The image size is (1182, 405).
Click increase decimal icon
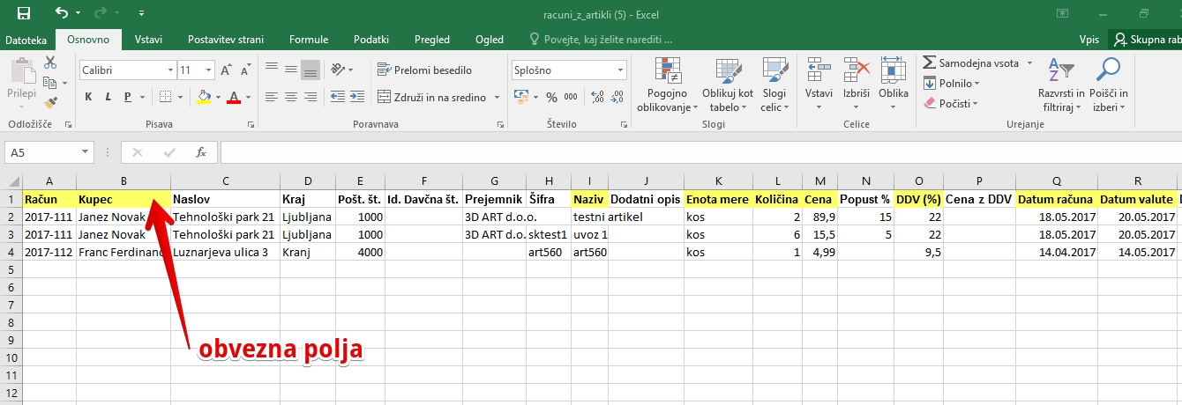[x=595, y=97]
